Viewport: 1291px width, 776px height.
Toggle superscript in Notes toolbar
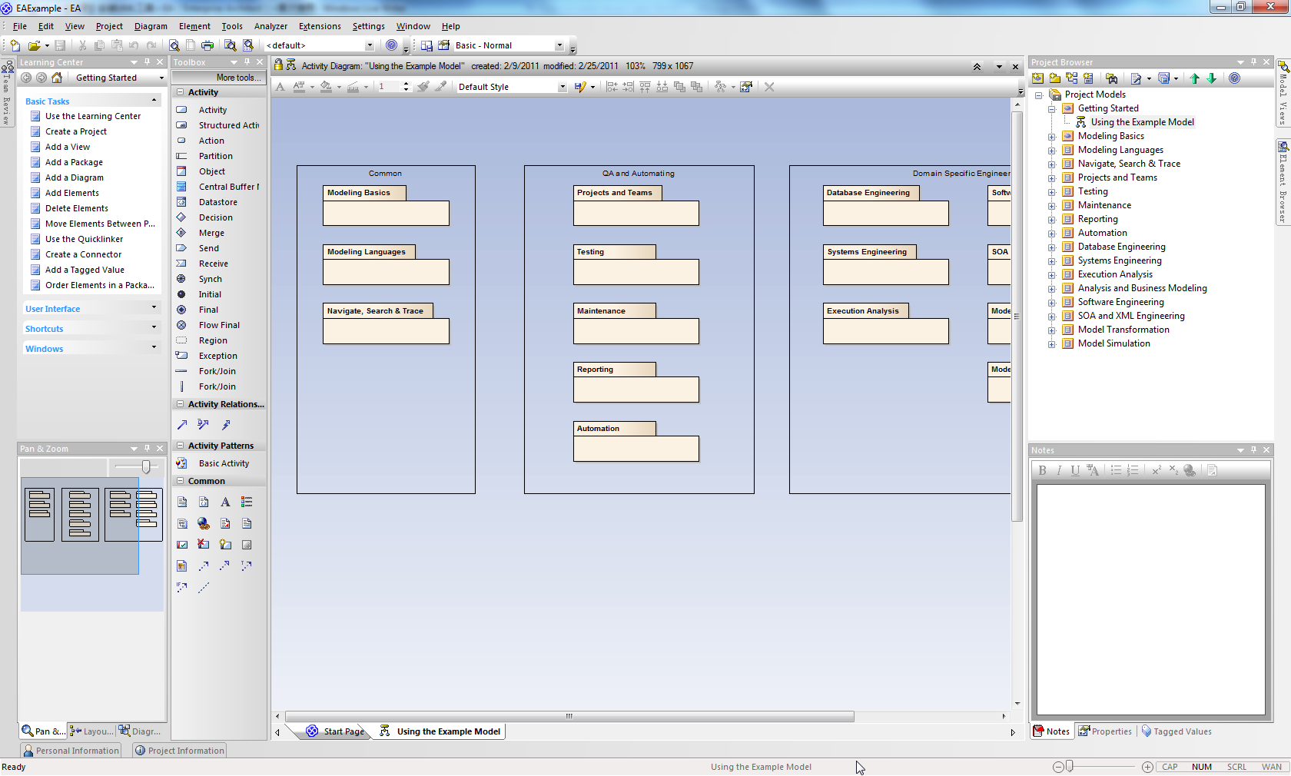point(1157,470)
